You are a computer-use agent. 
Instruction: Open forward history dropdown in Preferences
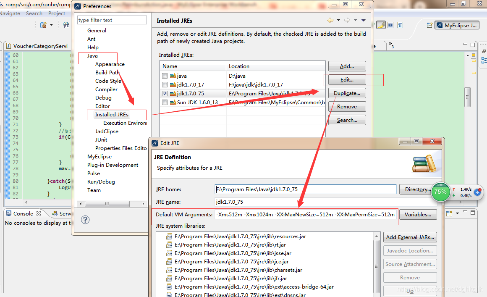click(x=355, y=20)
